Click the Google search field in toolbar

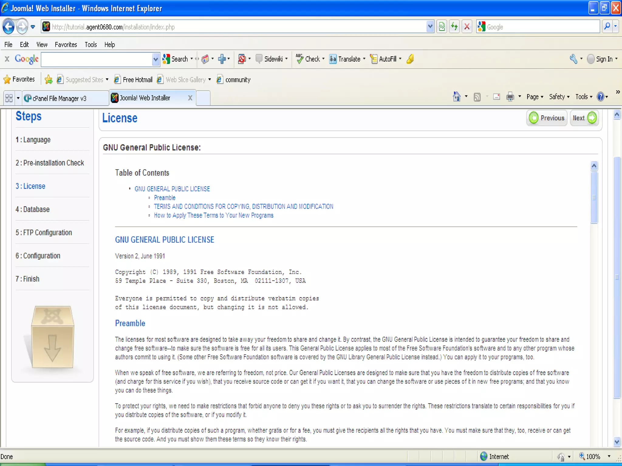(97, 59)
